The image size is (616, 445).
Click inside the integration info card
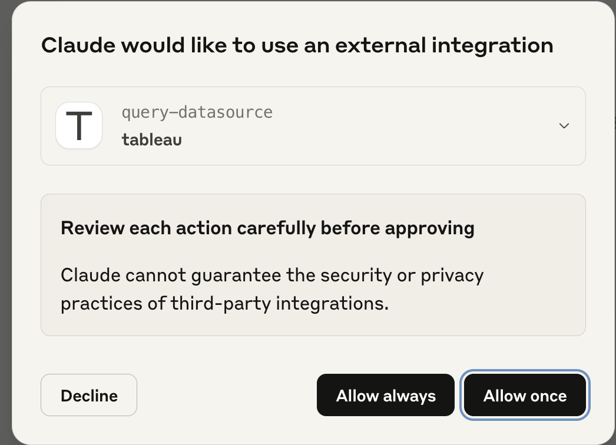pyautogui.click(x=313, y=125)
